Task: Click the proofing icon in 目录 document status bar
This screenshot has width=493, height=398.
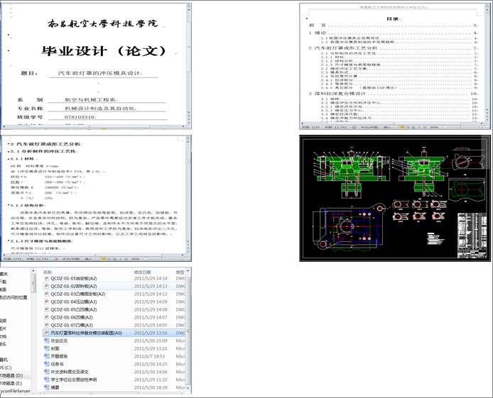Action: pyautogui.click(x=354, y=127)
